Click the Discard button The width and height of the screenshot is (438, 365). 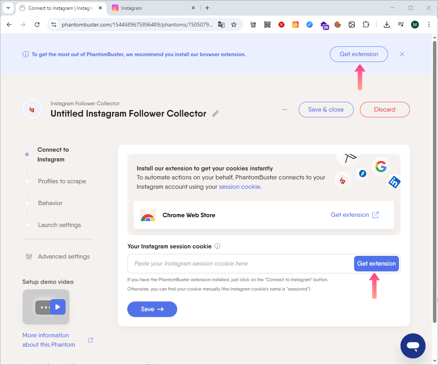click(x=385, y=110)
